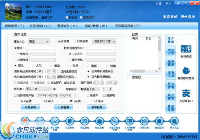The height and width of the screenshot is (140, 200).
Task: Open 密码修改 icon
Action: [186, 49]
